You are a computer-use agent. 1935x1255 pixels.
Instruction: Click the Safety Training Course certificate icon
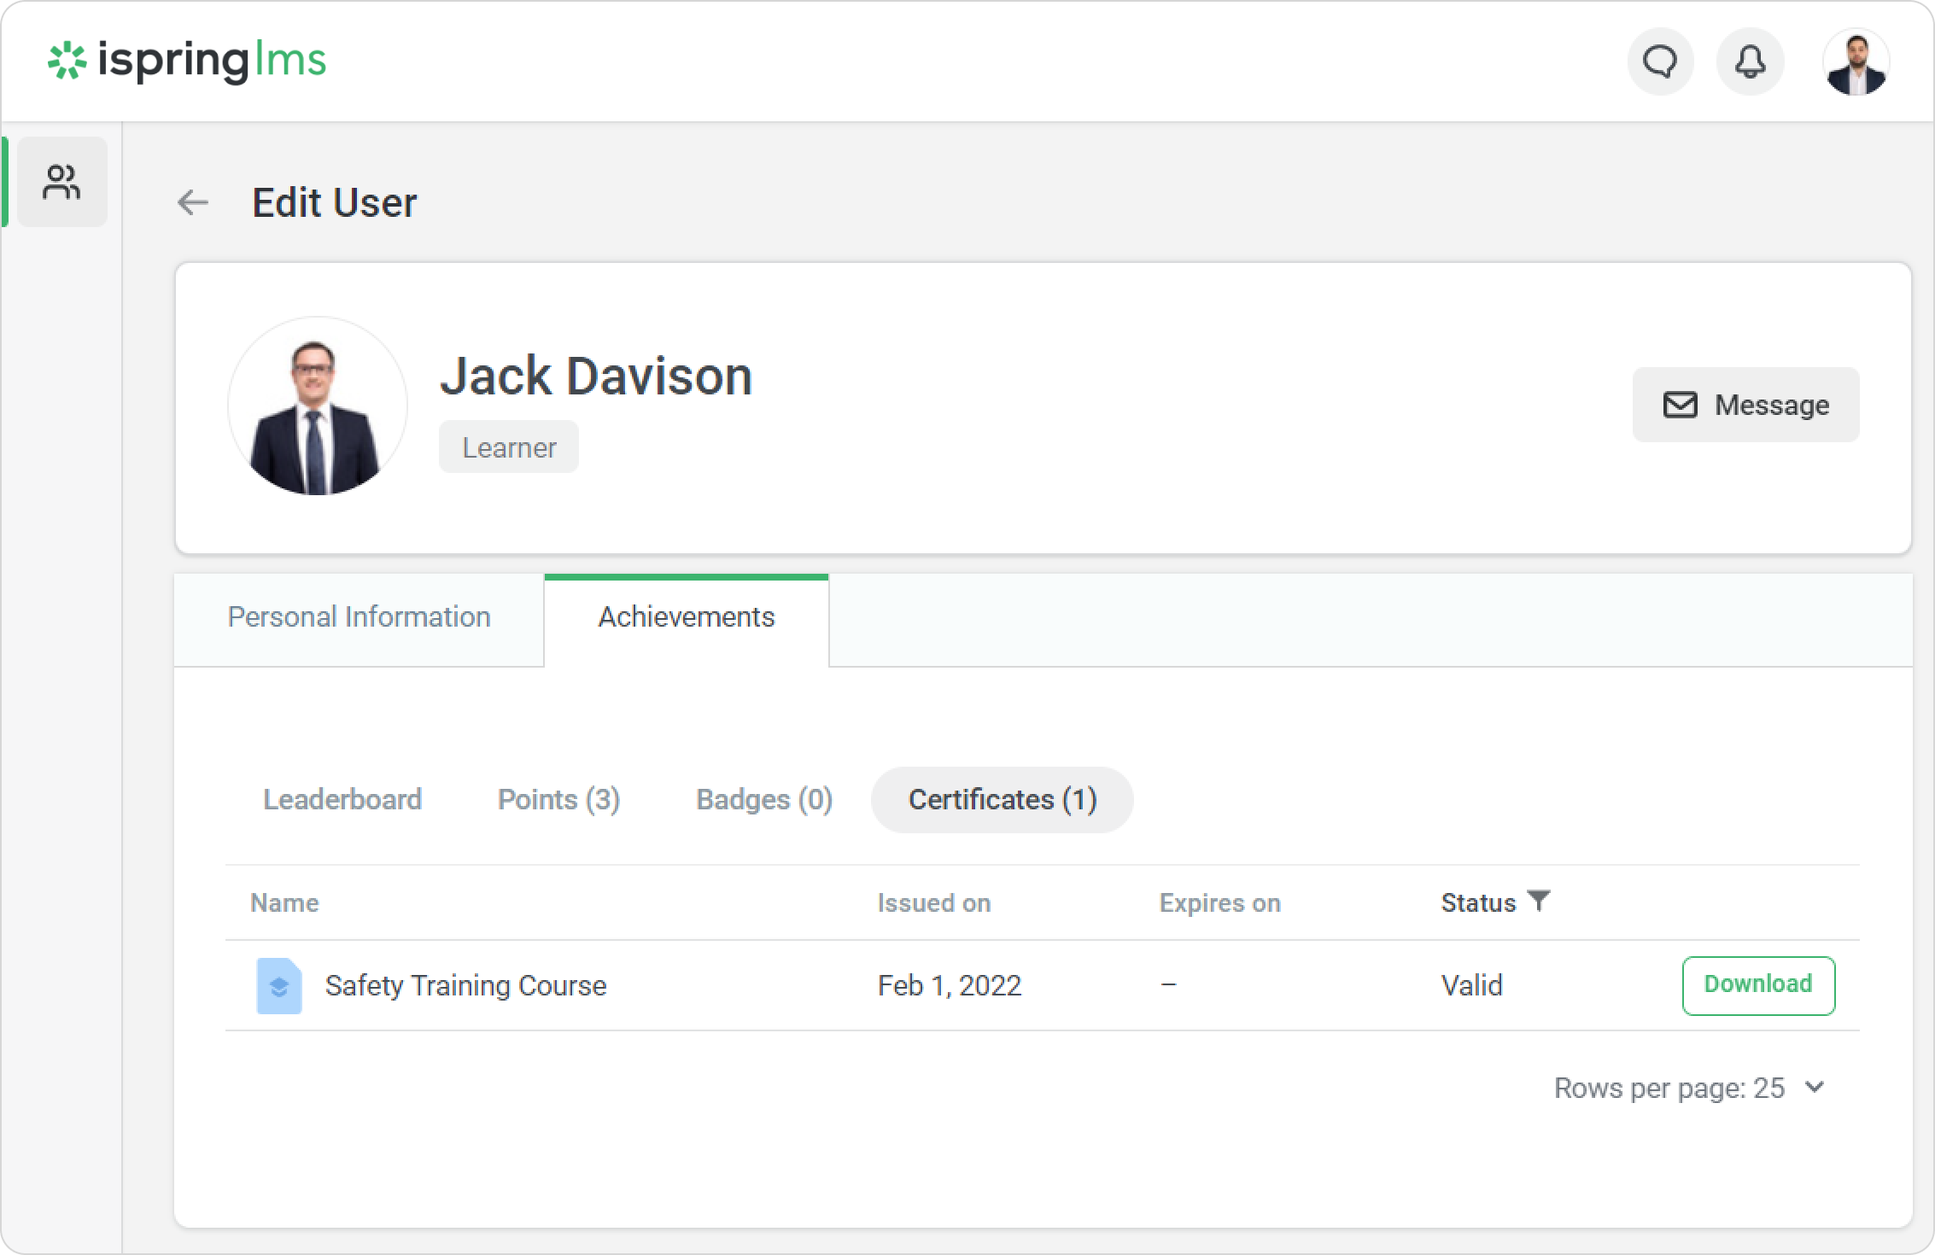279,985
